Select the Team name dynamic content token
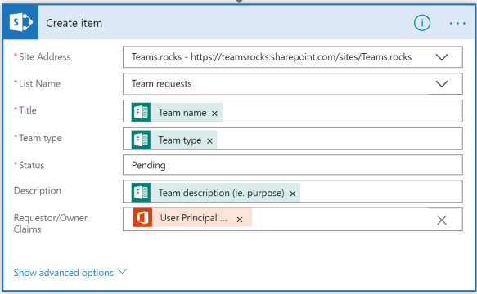Screen dimensions: 477x294 (x=177, y=113)
